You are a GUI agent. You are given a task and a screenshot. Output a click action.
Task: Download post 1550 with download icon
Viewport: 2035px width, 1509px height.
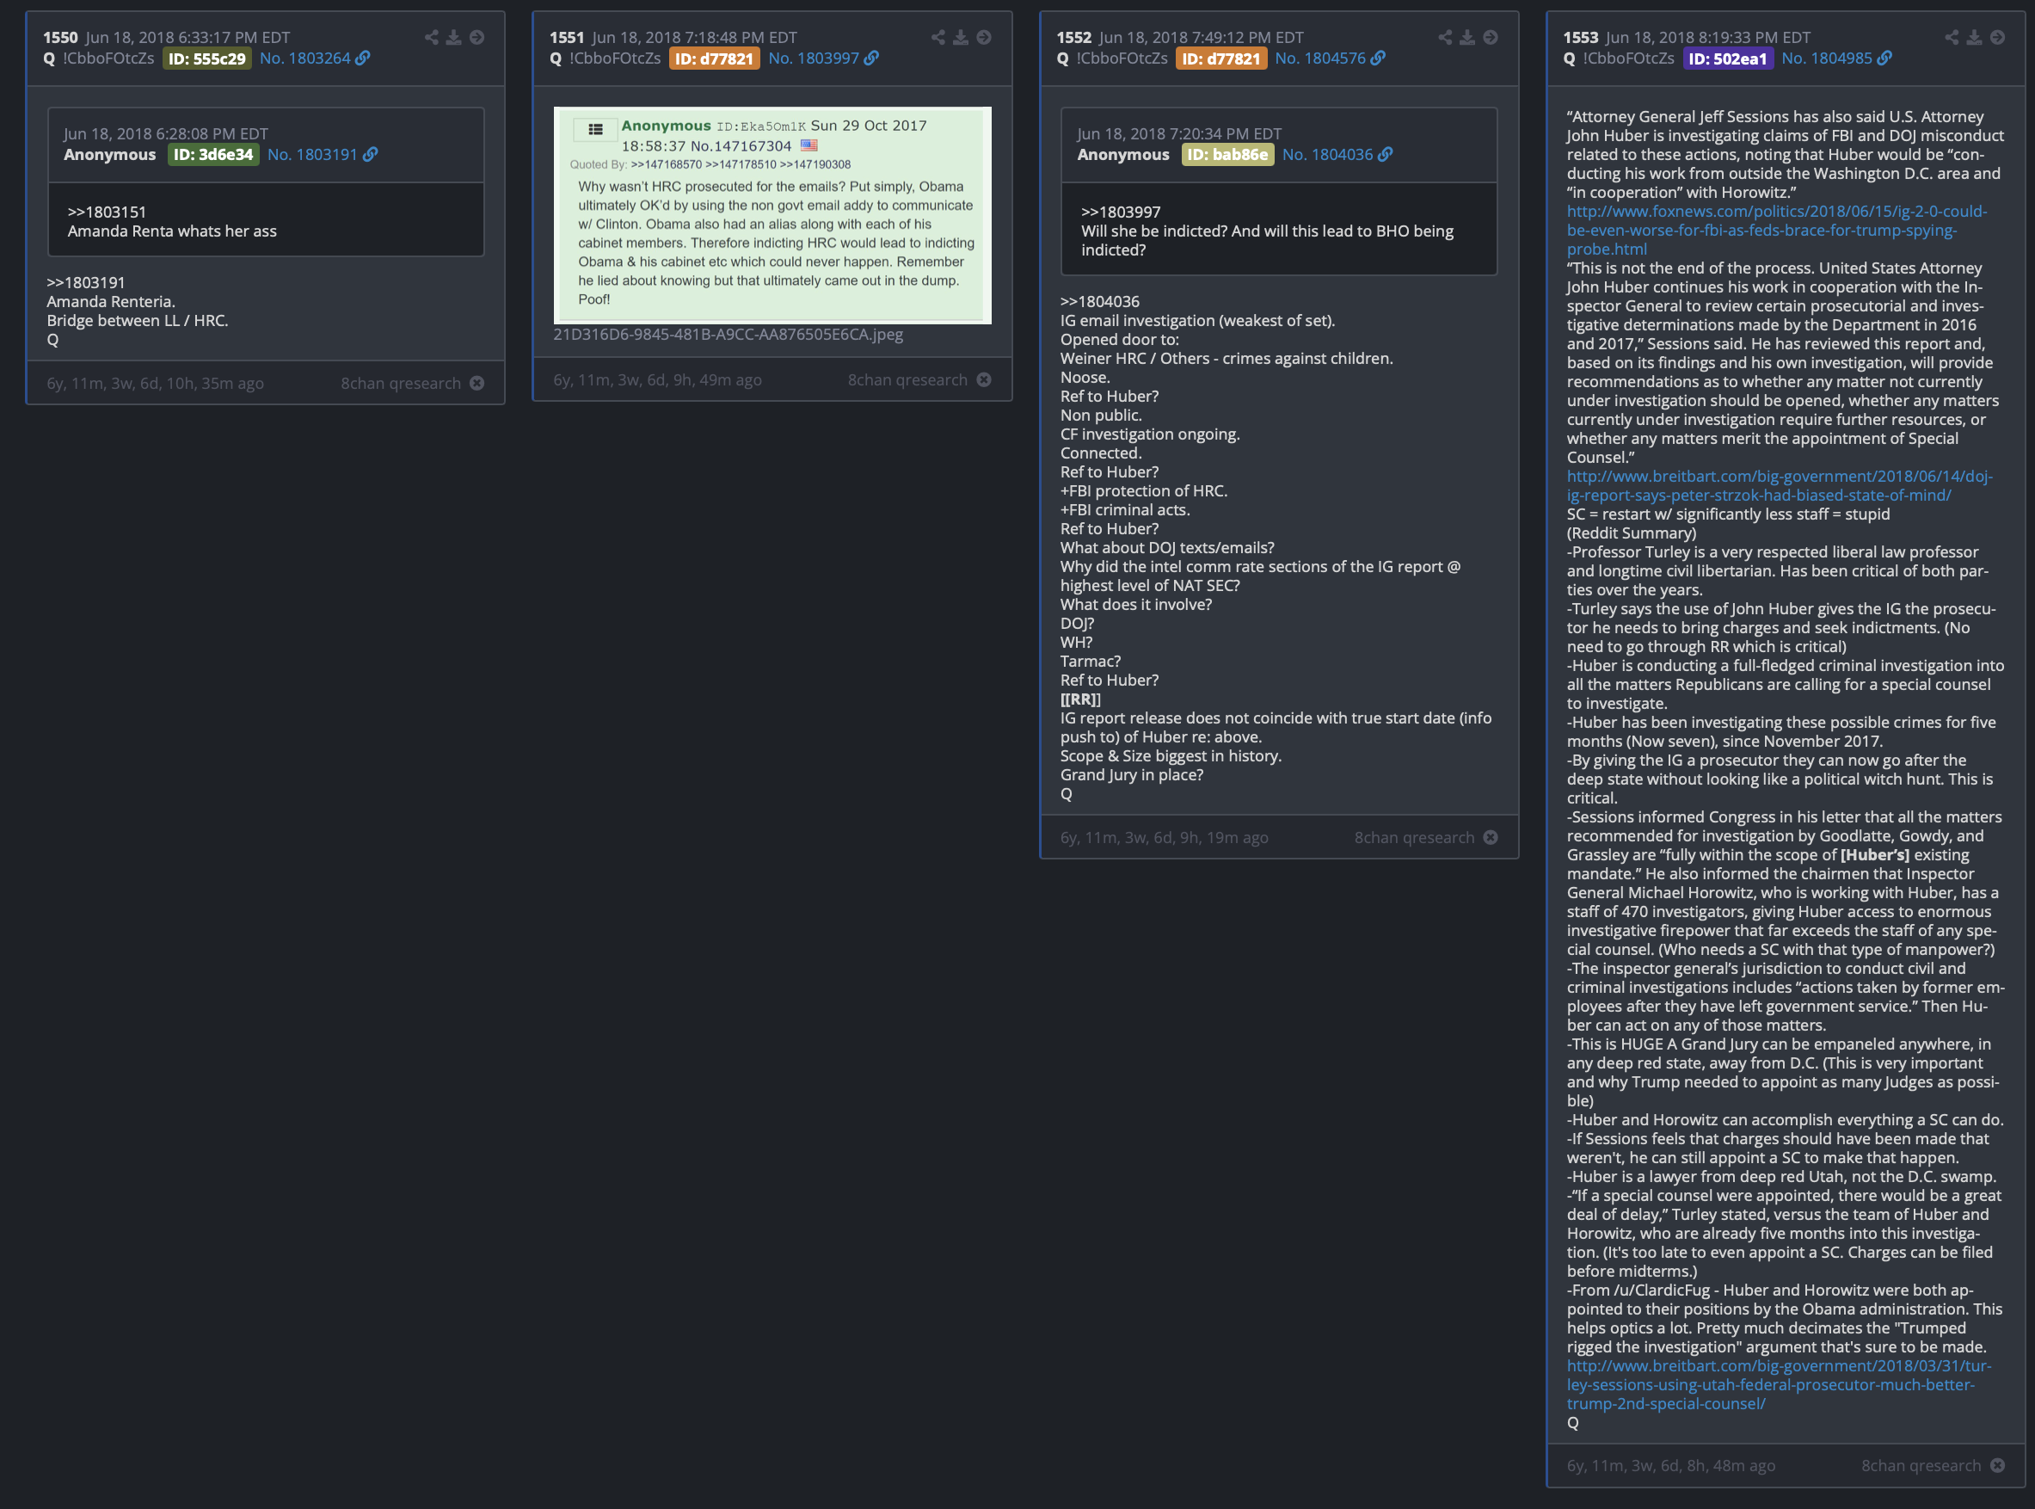point(454,38)
